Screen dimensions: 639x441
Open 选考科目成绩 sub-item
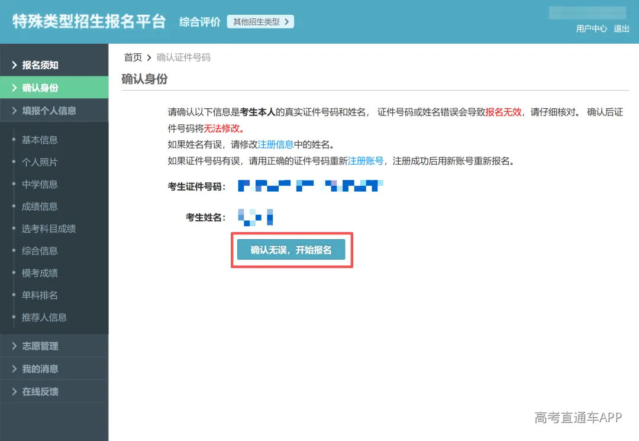tap(49, 228)
